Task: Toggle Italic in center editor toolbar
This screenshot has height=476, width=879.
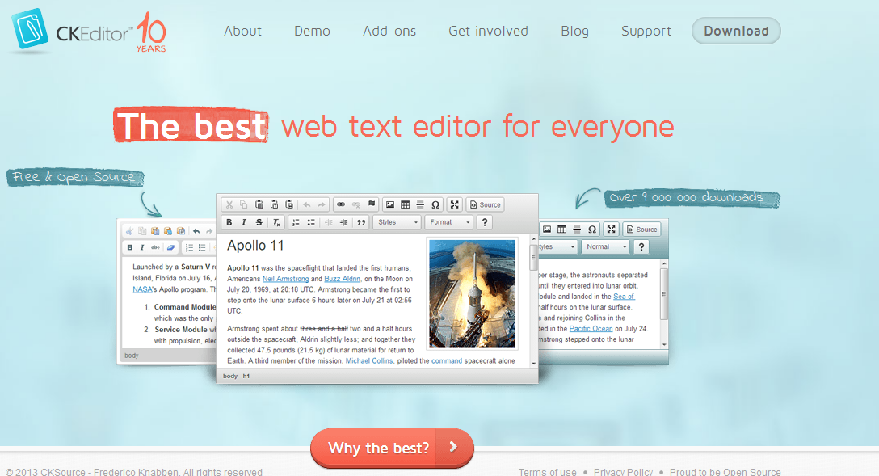Action: click(x=244, y=222)
